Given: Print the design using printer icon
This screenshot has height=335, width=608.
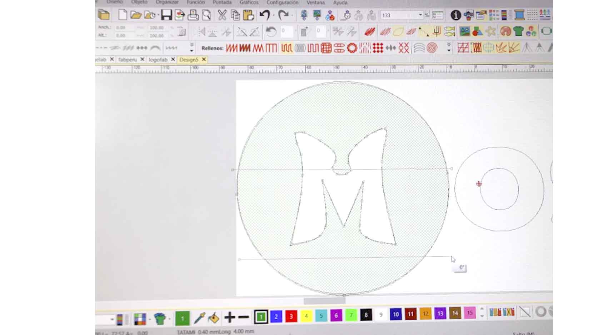Looking at the screenshot, I should tap(193, 15).
